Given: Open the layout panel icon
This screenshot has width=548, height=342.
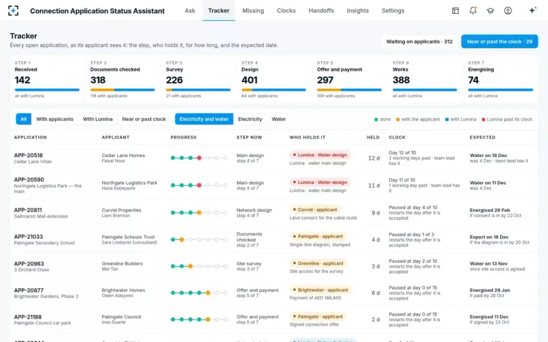Looking at the screenshot, I should (x=455, y=10).
